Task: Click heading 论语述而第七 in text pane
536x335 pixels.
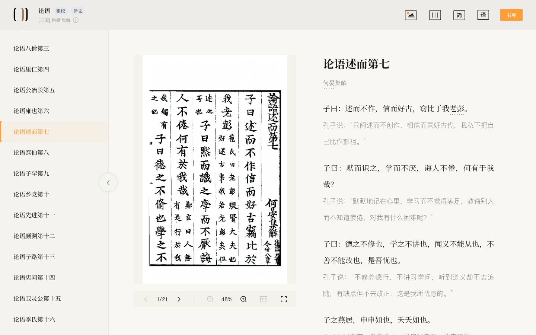Action: [356, 64]
